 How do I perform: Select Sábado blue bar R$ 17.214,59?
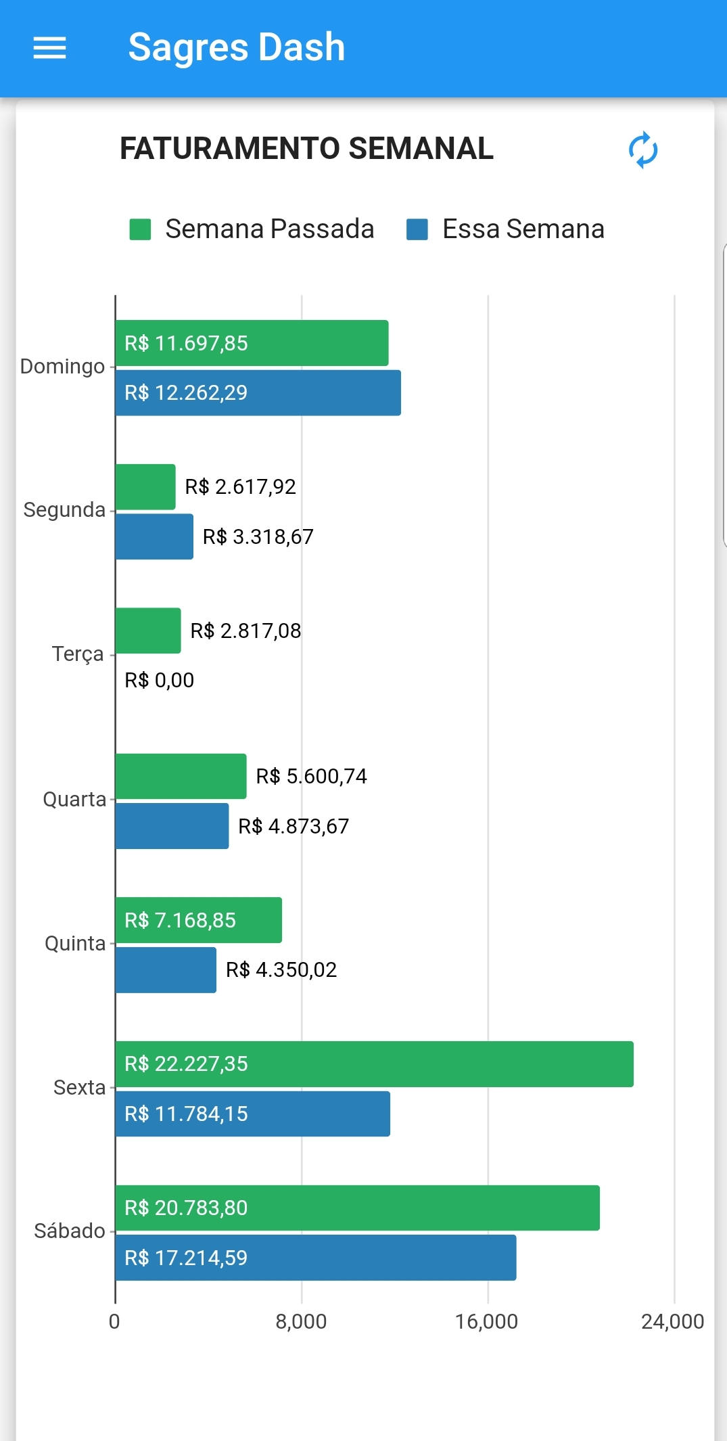tap(315, 1258)
